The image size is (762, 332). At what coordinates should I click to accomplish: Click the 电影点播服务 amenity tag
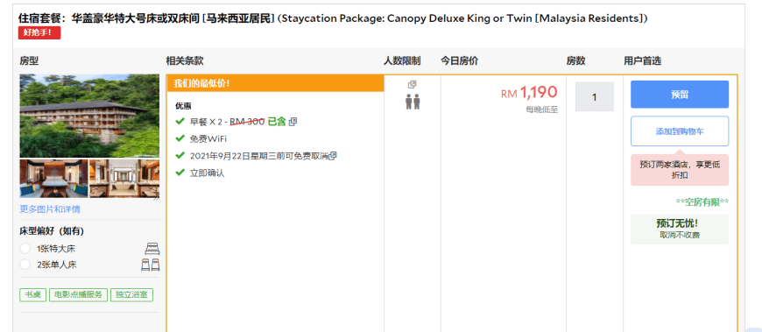(x=78, y=294)
